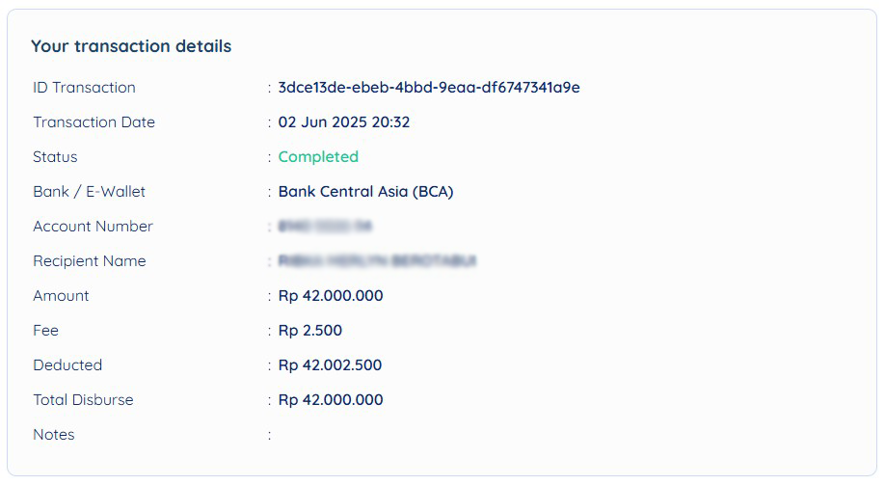Click the ID Transaction label

[84, 88]
